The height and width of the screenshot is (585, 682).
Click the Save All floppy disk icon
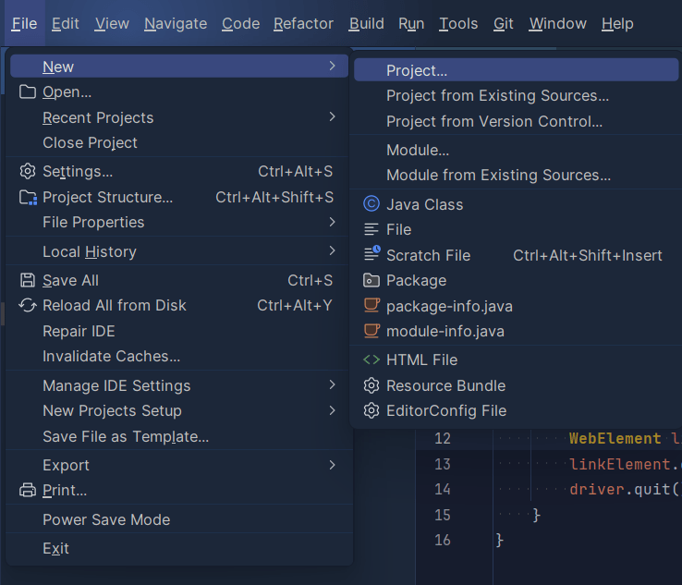coord(28,281)
